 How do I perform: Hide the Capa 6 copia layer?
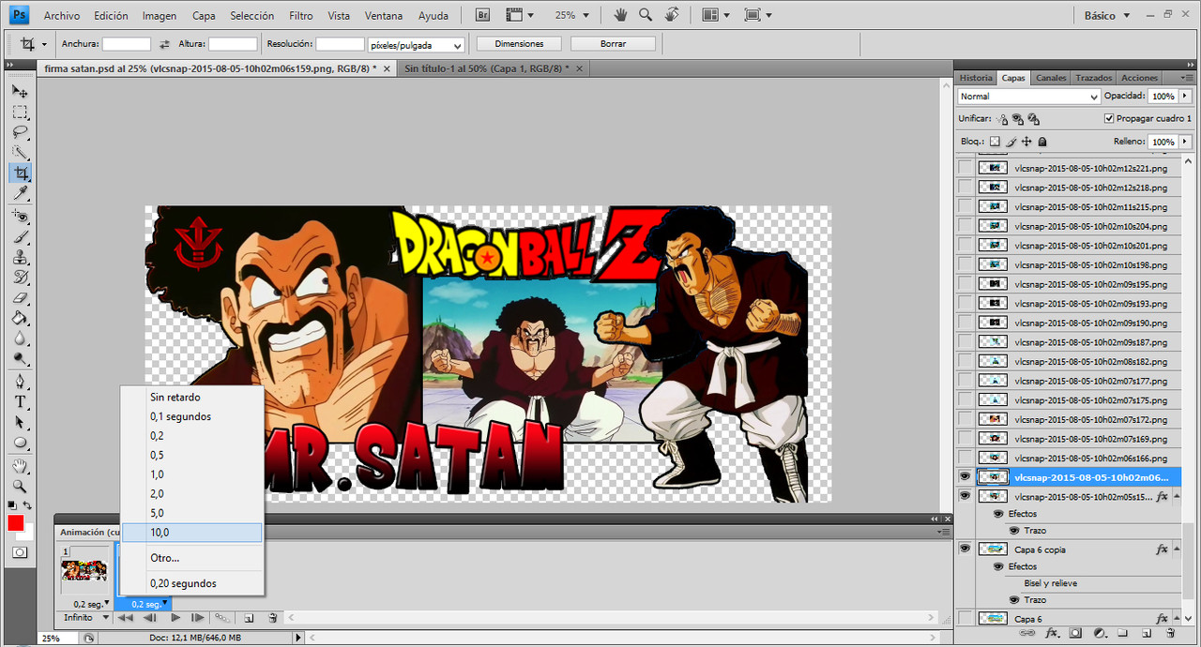[x=965, y=549]
